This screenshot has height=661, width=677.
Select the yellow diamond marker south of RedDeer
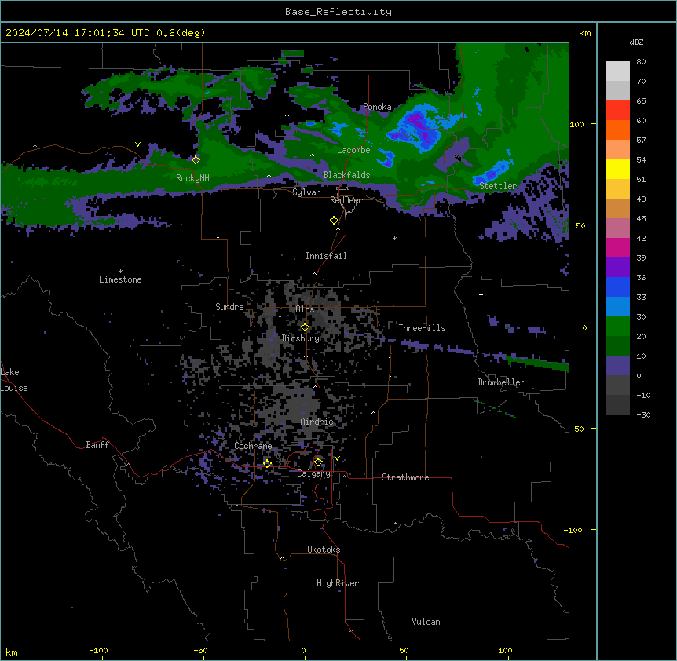[x=335, y=221]
